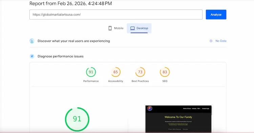Click the mobile phone icon

coord(110,28)
